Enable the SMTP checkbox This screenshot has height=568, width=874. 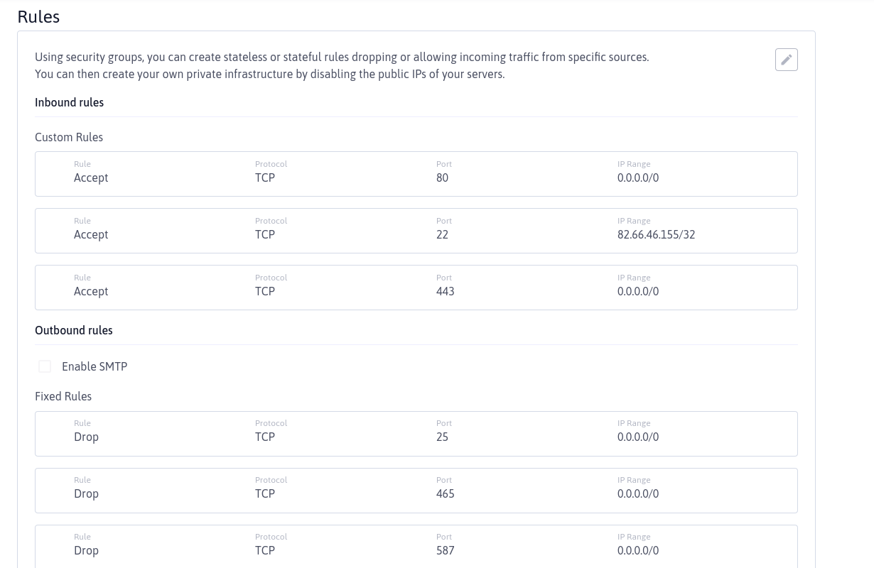(45, 366)
